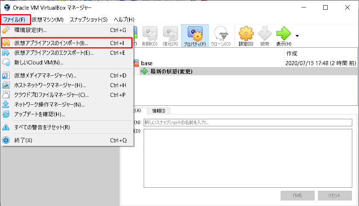Click the power icon beside 終了
Image resolution: width=359 pixels, height=206 pixels.
click(x=6, y=140)
